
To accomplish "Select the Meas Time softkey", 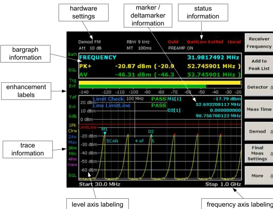I will [x=259, y=109].
